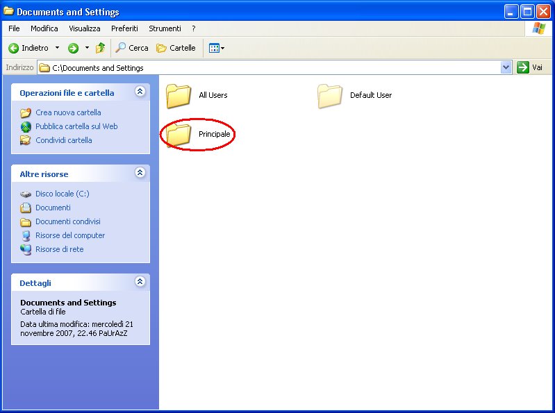This screenshot has width=555, height=413.
Task: Click the Documenti condivisi folder icon
Action: (26, 222)
